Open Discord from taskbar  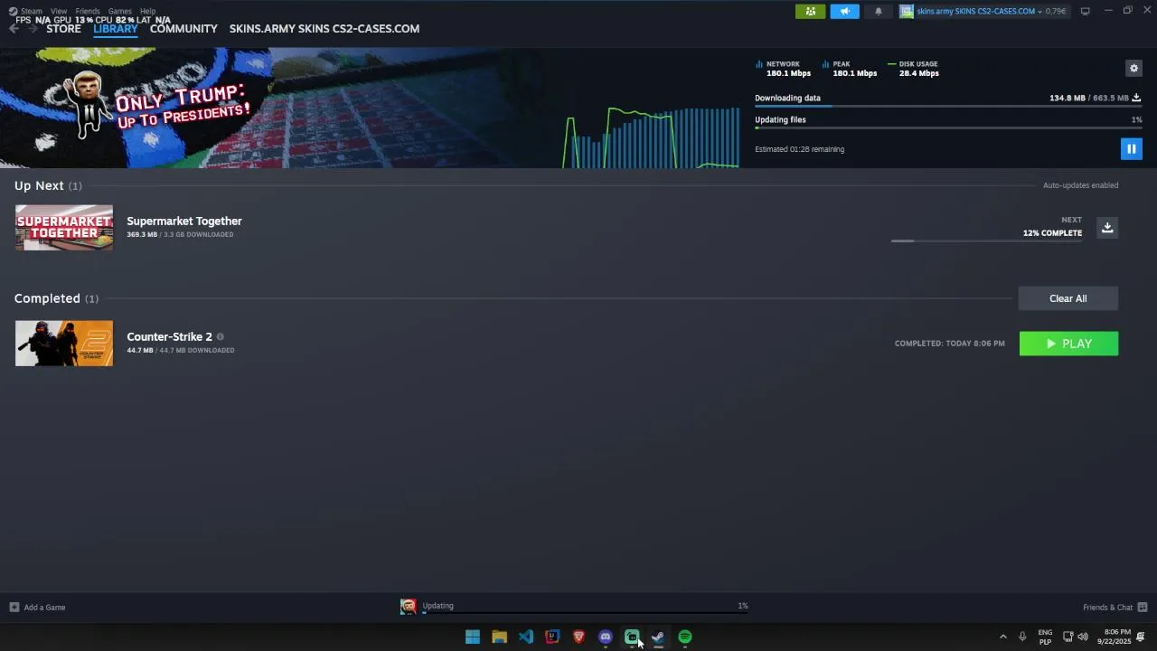coord(606,637)
